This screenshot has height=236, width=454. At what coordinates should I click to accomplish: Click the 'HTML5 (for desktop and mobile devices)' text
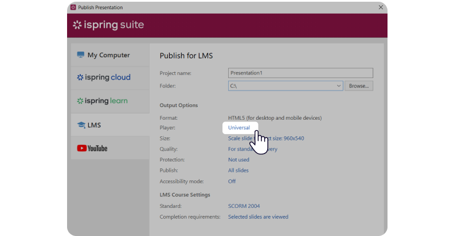pos(275,117)
